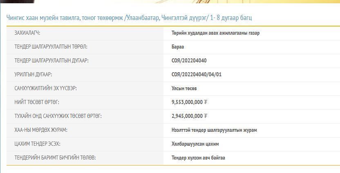Select the yearly budget amount 2,945,000,000
The image size is (340, 173).
coord(187,116)
